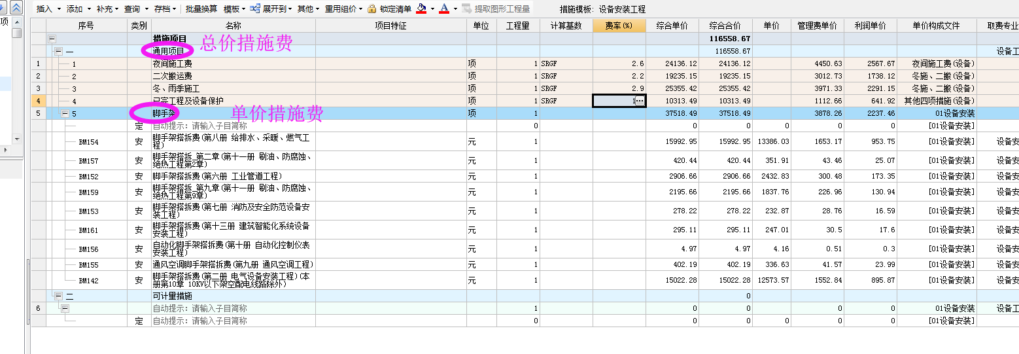Click the 37518.49 综合合价 cell
This screenshot has width=1019, height=354.
(725, 113)
